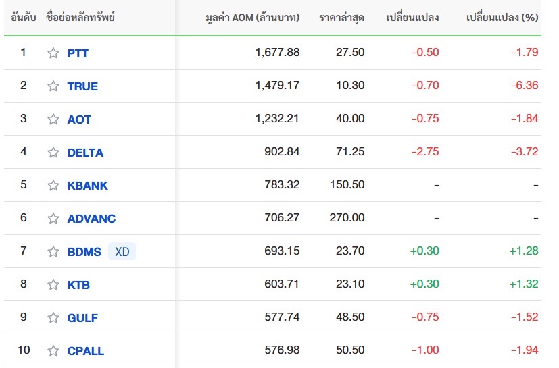Click the star icon beside CPALL

pyautogui.click(x=53, y=351)
